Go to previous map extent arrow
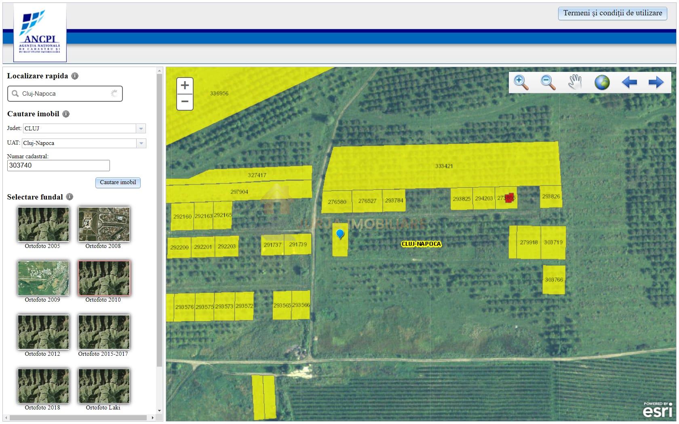The width and height of the screenshot is (679, 424). (x=629, y=82)
